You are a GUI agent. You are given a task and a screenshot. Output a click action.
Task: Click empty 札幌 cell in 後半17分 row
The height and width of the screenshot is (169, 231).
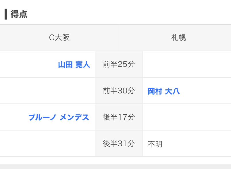tap(187, 117)
